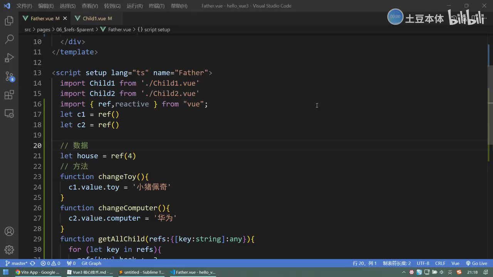This screenshot has height=277, width=493.
Task: Click the '小猪佩奇' string on line 24
Action: (x=152, y=187)
